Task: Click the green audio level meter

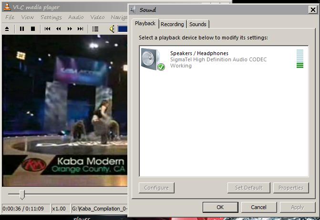Action: tap(300, 58)
